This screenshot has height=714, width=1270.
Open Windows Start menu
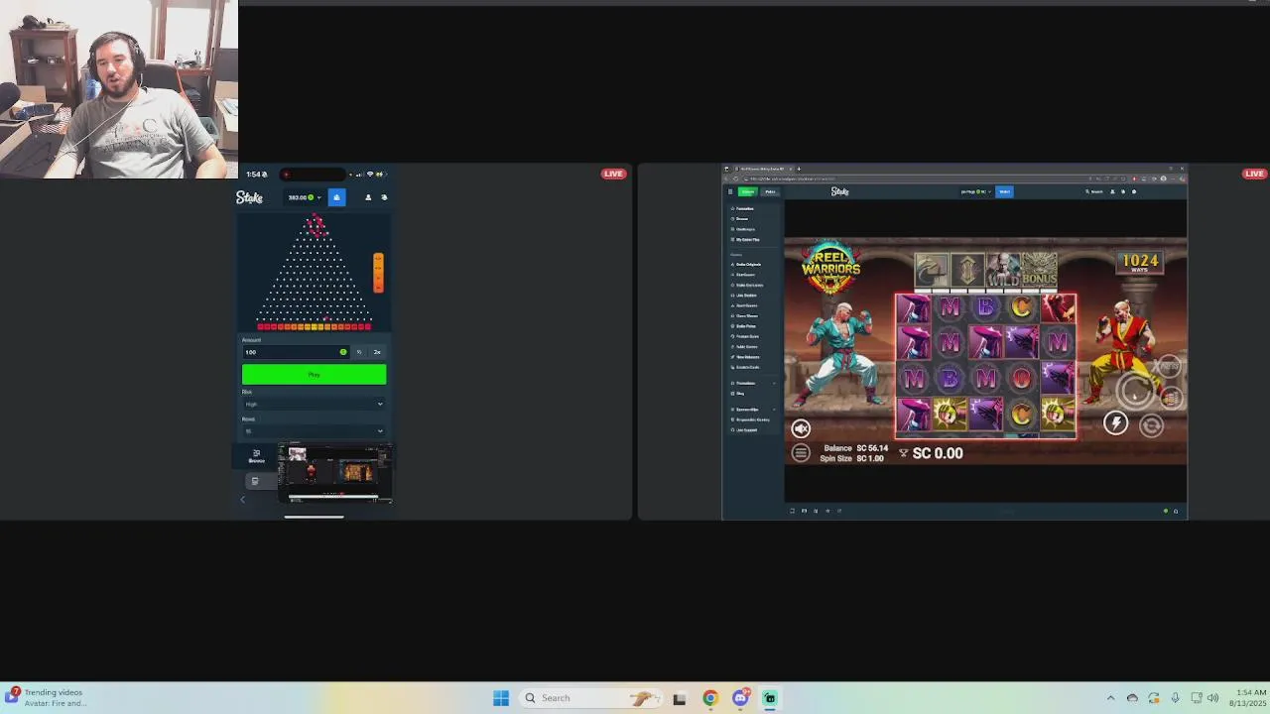[x=501, y=698]
